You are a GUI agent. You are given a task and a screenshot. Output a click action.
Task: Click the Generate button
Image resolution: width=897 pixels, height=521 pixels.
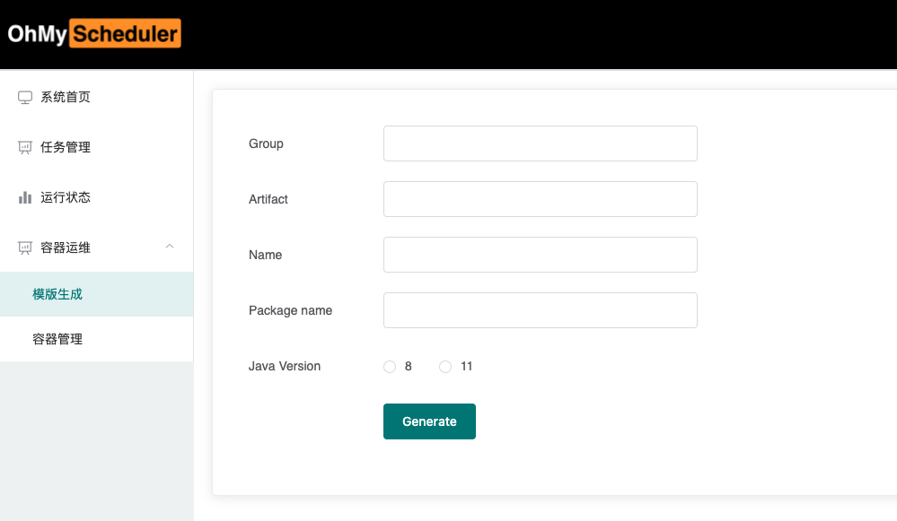click(x=429, y=421)
